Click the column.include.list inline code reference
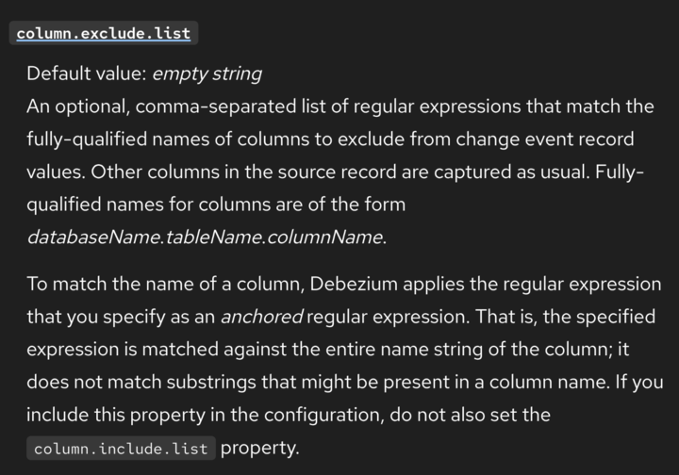The height and width of the screenshot is (475, 679). (122, 449)
